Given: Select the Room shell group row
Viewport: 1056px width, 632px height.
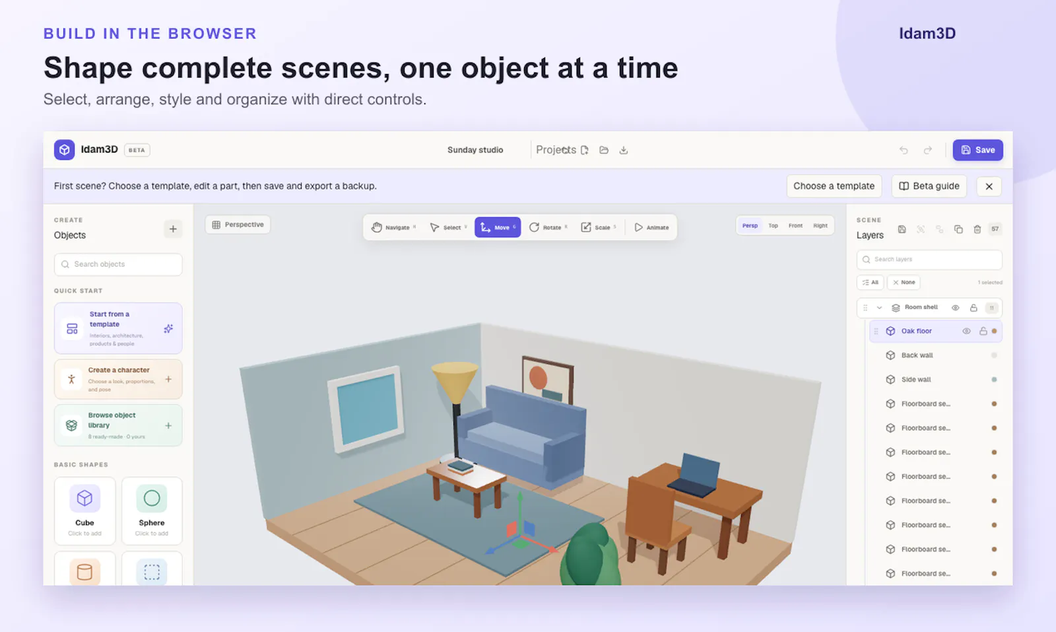Looking at the screenshot, I should pyautogui.click(x=929, y=308).
